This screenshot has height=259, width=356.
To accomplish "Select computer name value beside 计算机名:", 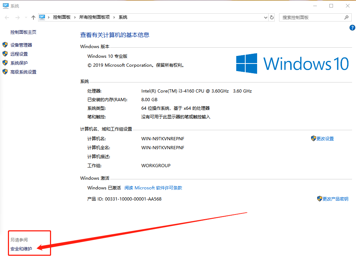I will point(163,138).
